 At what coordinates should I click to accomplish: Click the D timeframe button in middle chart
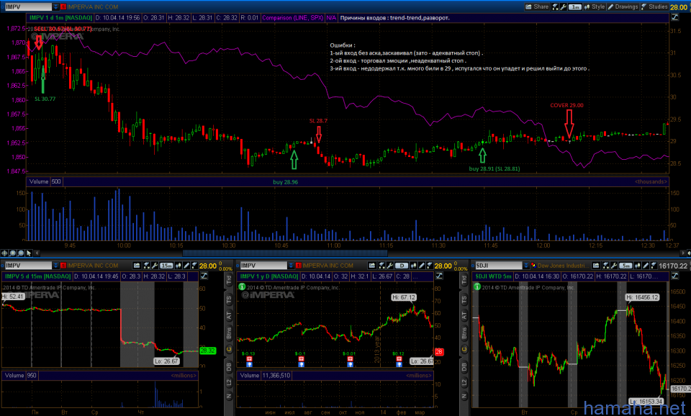(x=403, y=266)
